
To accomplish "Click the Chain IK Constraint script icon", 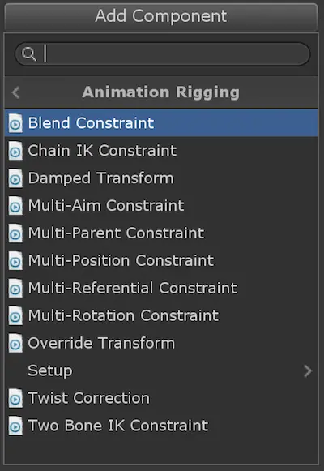I will tap(15, 151).
